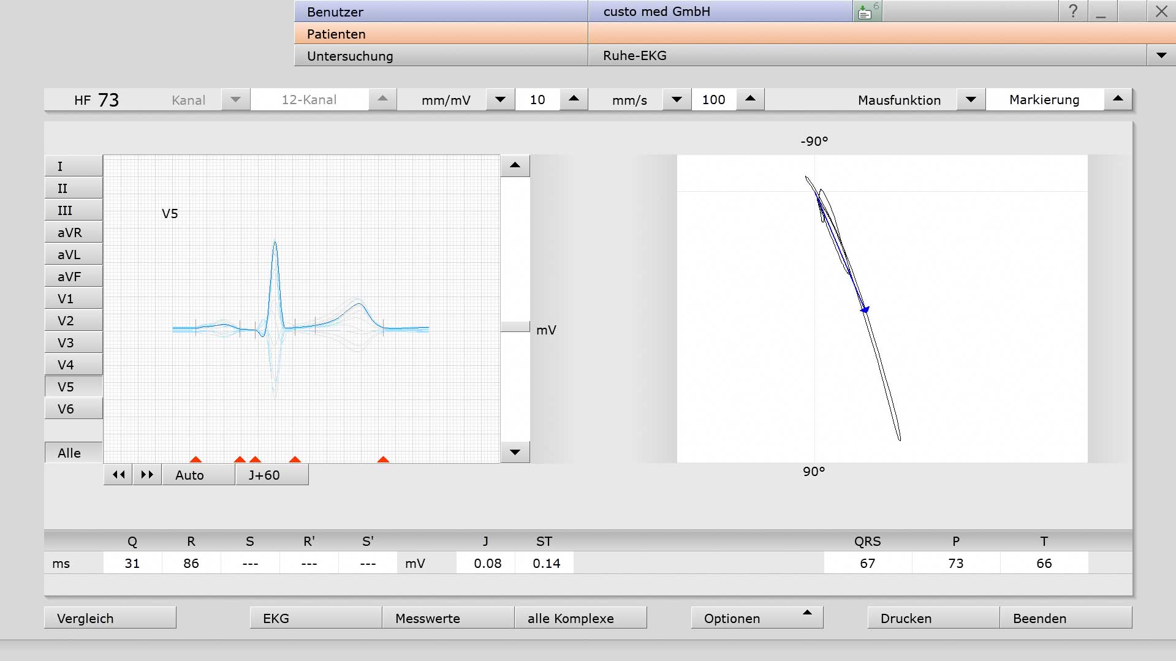Image resolution: width=1176 pixels, height=661 pixels.
Task: Show alle Komplexe
Action: coord(580,618)
